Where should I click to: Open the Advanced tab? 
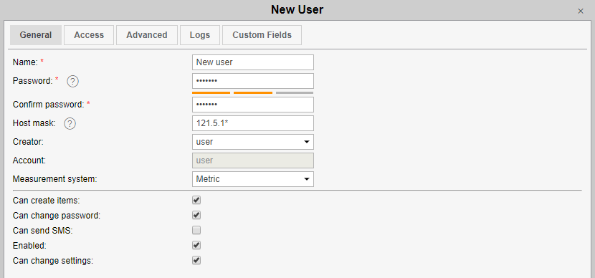tap(147, 35)
